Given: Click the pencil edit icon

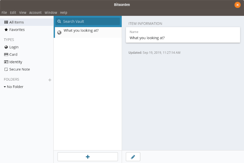Looking at the screenshot, I should [133, 157].
